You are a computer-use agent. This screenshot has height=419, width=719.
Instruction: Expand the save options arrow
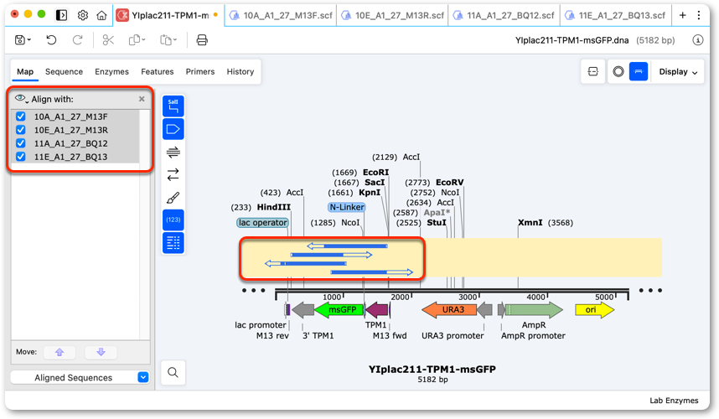point(28,40)
